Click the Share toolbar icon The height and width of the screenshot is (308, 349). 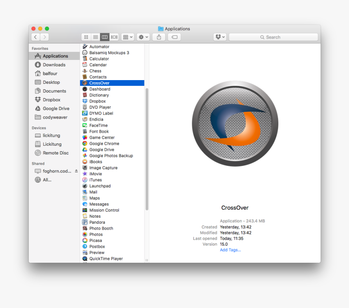159,37
